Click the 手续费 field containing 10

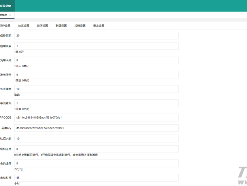point(96,89)
